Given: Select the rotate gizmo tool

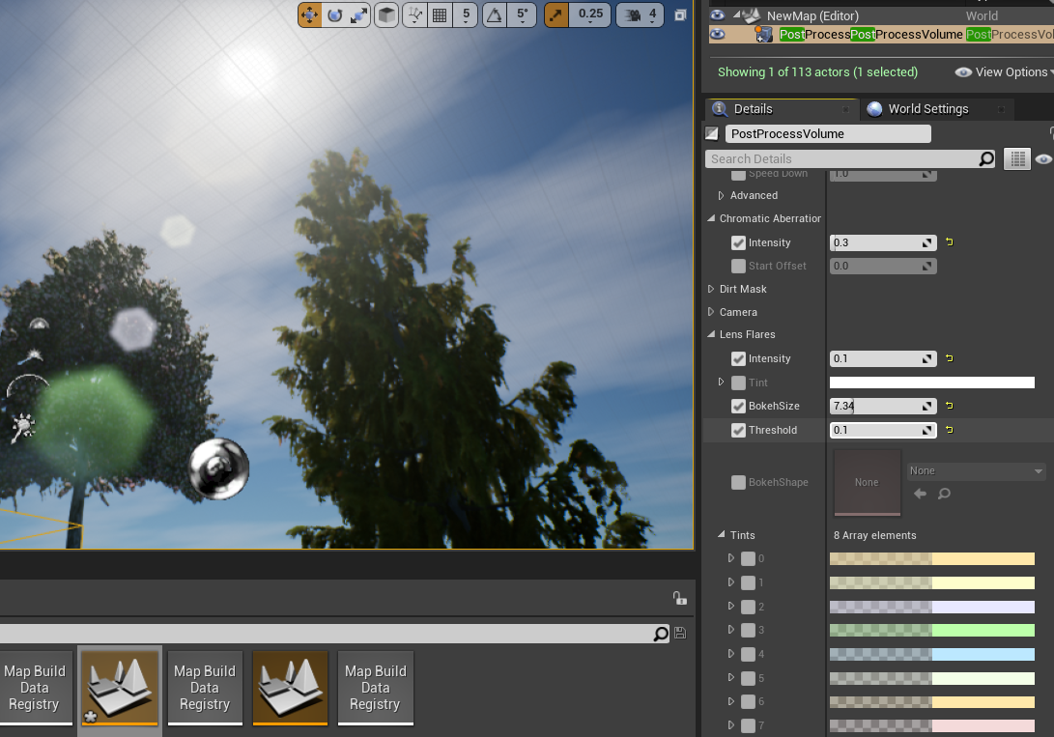Looking at the screenshot, I should 334,14.
